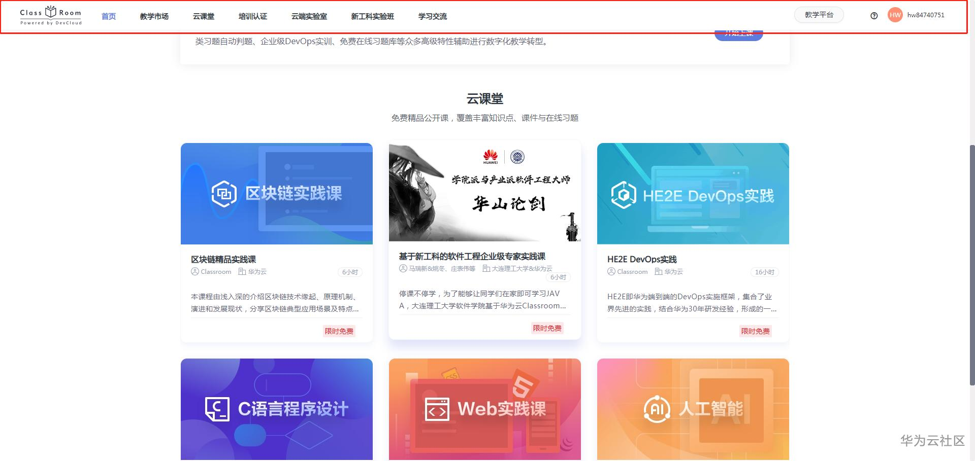Click 限时免费 tag on 区块链精品实践课 card
This screenshot has width=975, height=461.
click(339, 331)
